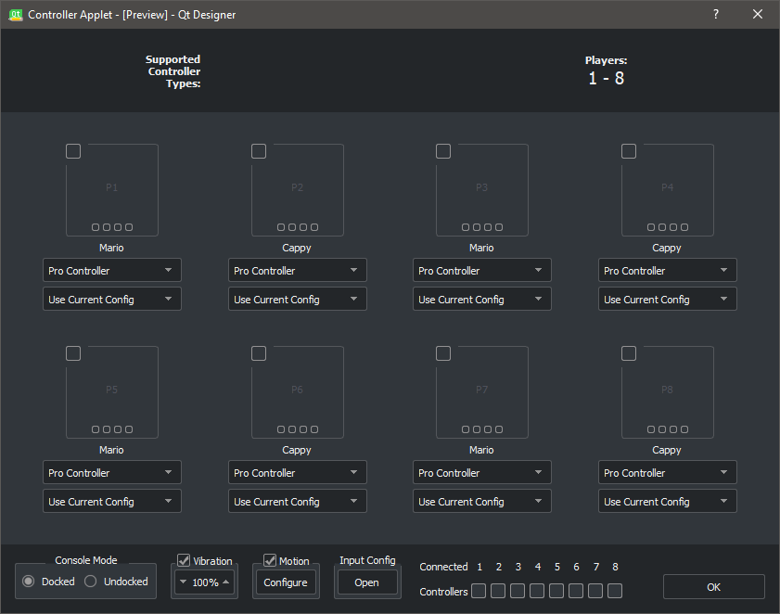The height and width of the screenshot is (614, 780).
Task: Click the Open input config button
Action: click(366, 582)
